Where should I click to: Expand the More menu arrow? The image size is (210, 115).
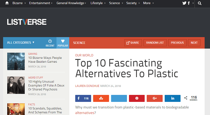point(153,3)
